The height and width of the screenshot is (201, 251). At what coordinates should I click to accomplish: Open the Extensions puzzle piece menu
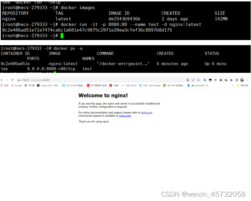[x=231, y=80]
